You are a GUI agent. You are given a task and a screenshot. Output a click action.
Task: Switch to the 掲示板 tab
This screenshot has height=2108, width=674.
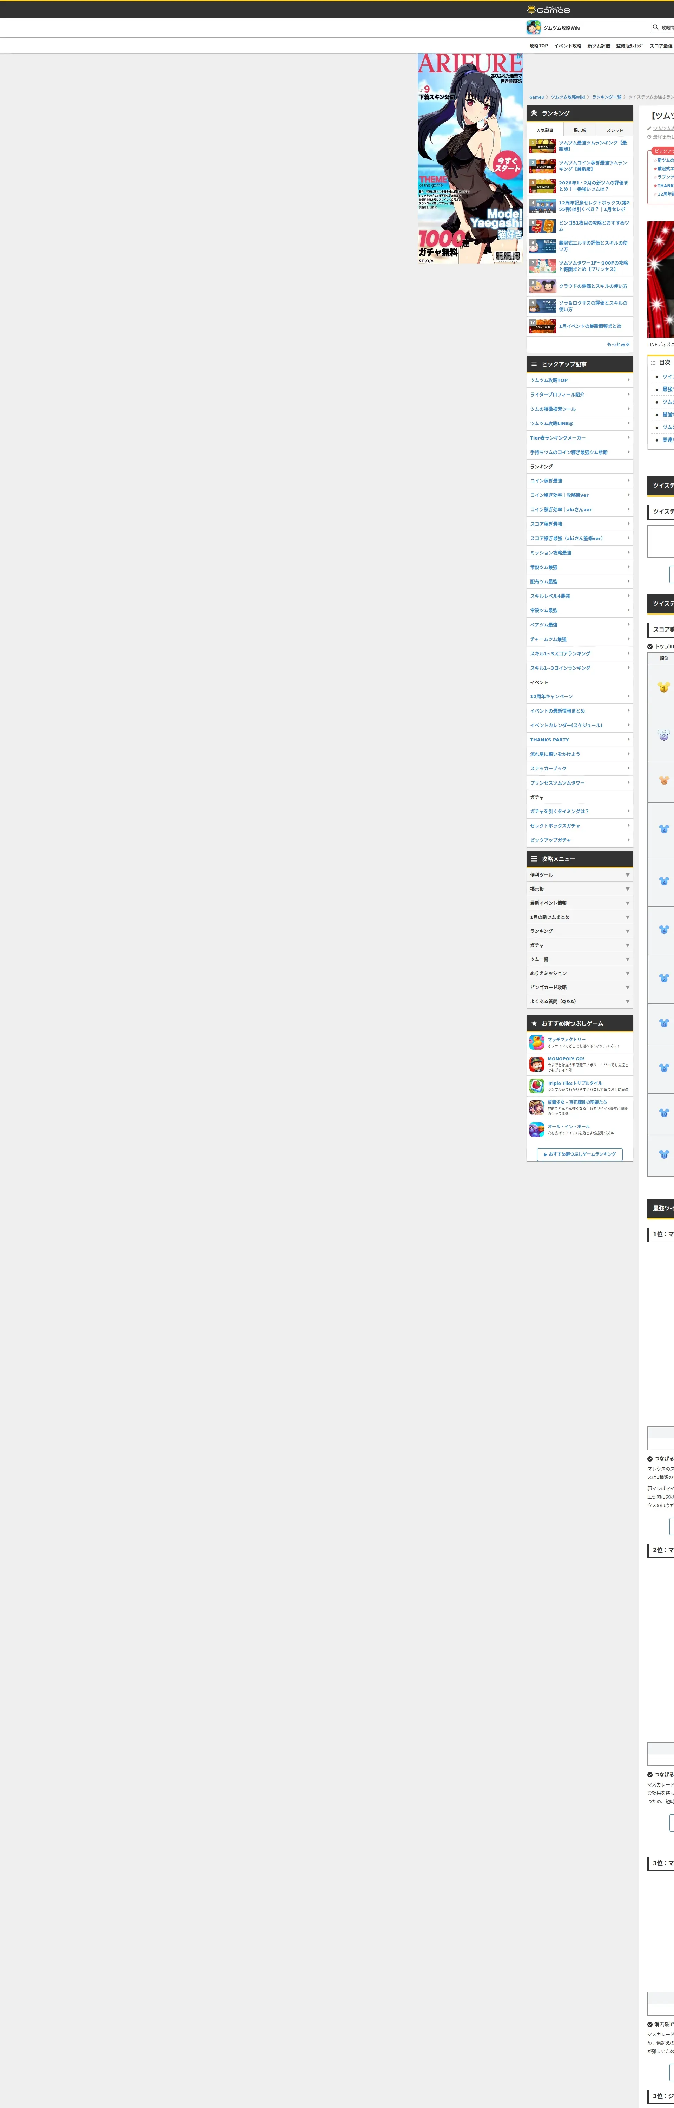[x=579, y=130]
